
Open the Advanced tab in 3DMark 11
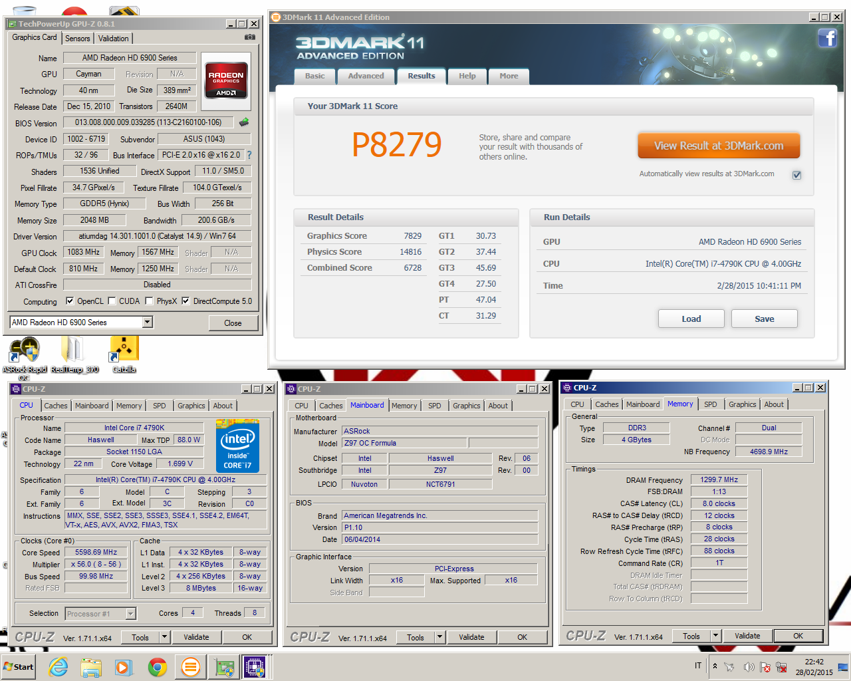pos(366,76)
